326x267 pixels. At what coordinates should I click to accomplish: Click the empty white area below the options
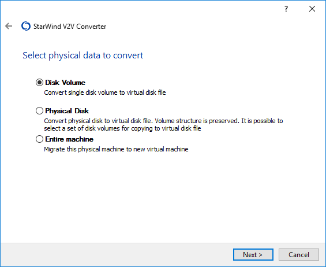point(163,198)
